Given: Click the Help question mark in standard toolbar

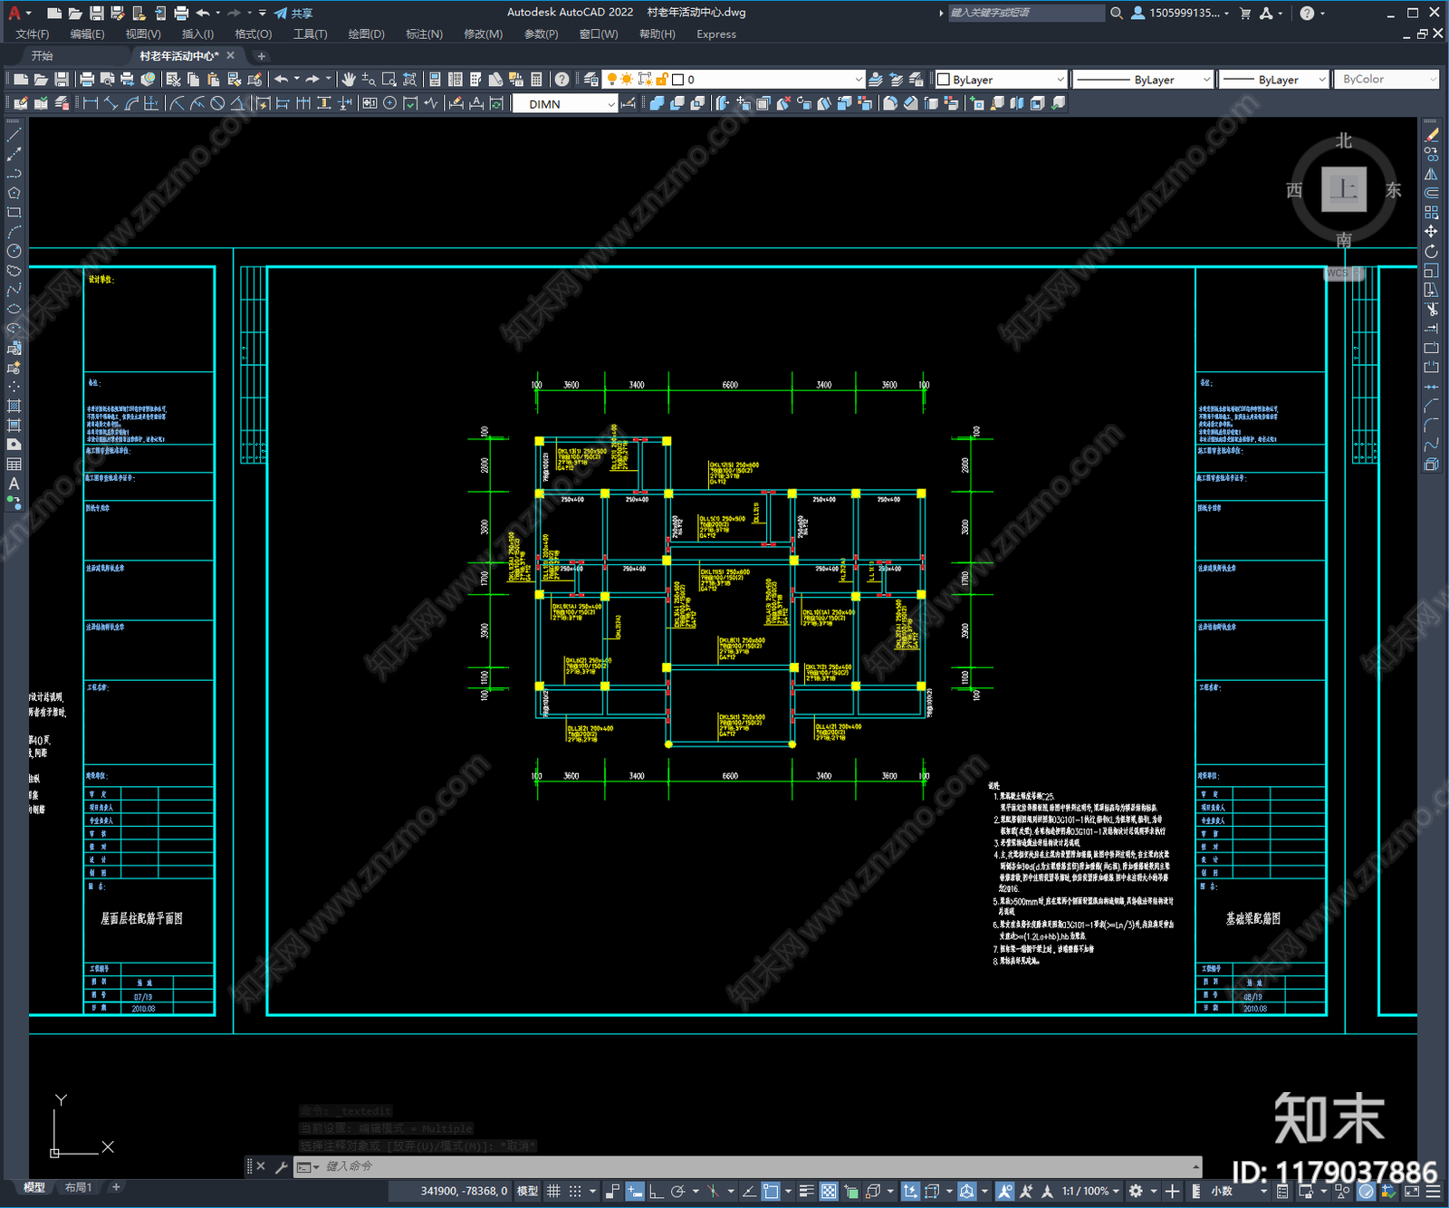Looking at the screenshot, I should (562, 80).
